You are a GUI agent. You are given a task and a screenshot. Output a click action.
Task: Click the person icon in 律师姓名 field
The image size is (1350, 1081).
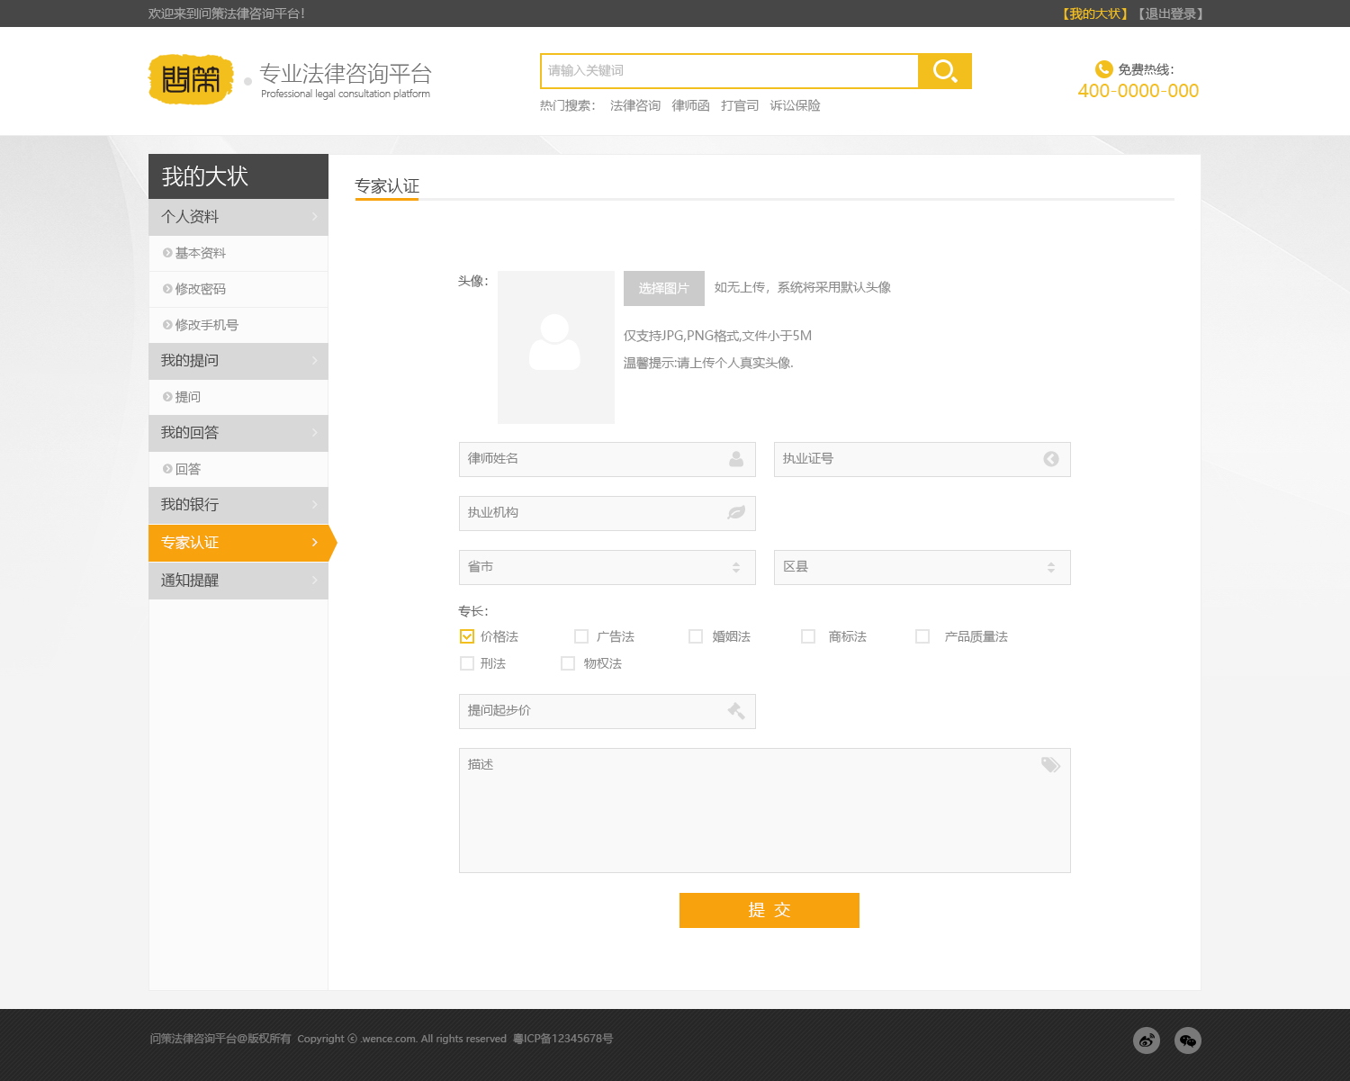click(x=736, y=459)
